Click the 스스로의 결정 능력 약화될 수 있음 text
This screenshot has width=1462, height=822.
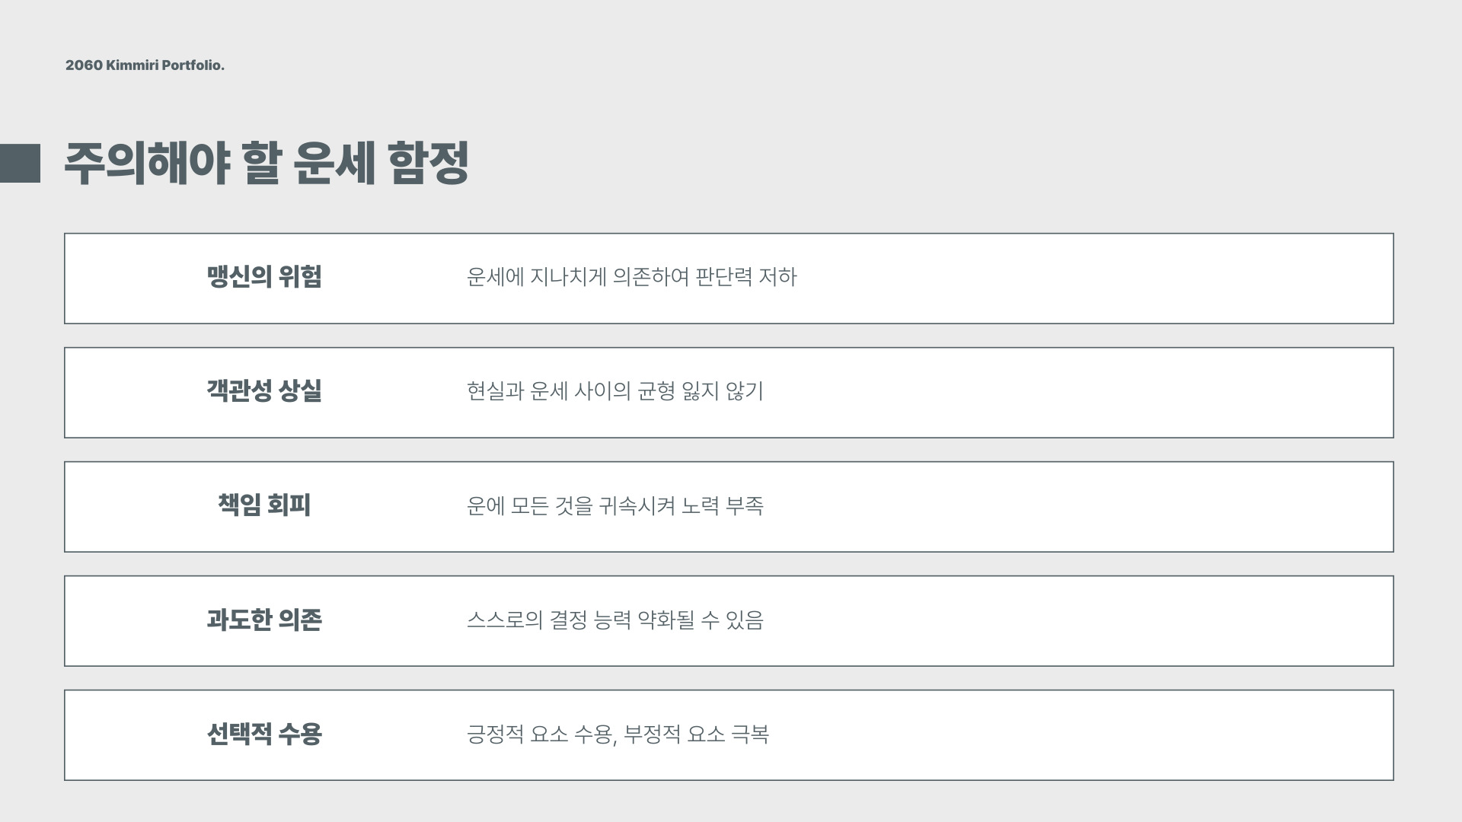coord(614,620)
